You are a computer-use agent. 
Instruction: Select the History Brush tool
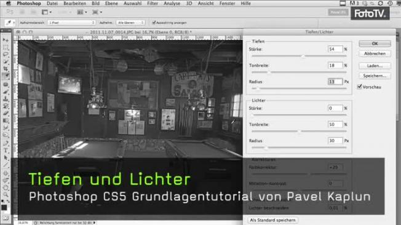coord(6,106)
